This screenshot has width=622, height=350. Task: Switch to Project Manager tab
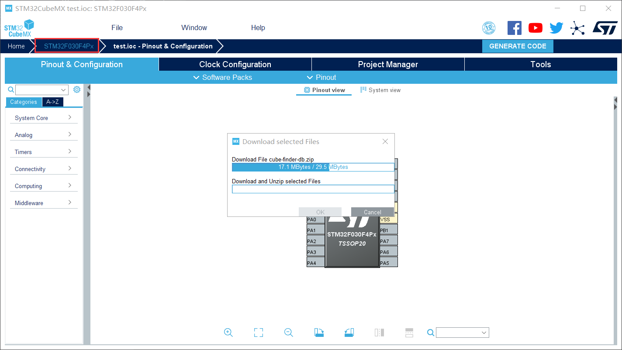pos(388,64)
